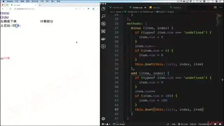Open the Docker view in the activity bar
This screenshot has height=126, width=224.
103,39
